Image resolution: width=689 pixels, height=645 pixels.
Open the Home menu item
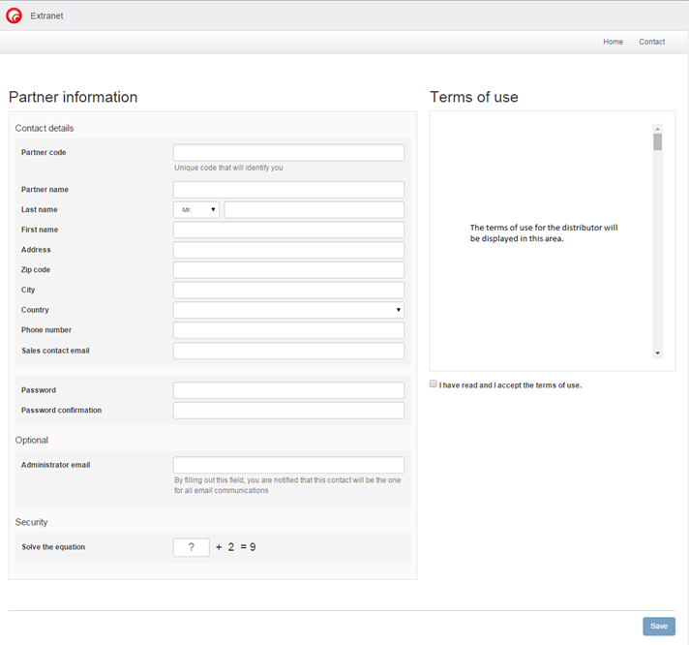[x=613, y=42]
